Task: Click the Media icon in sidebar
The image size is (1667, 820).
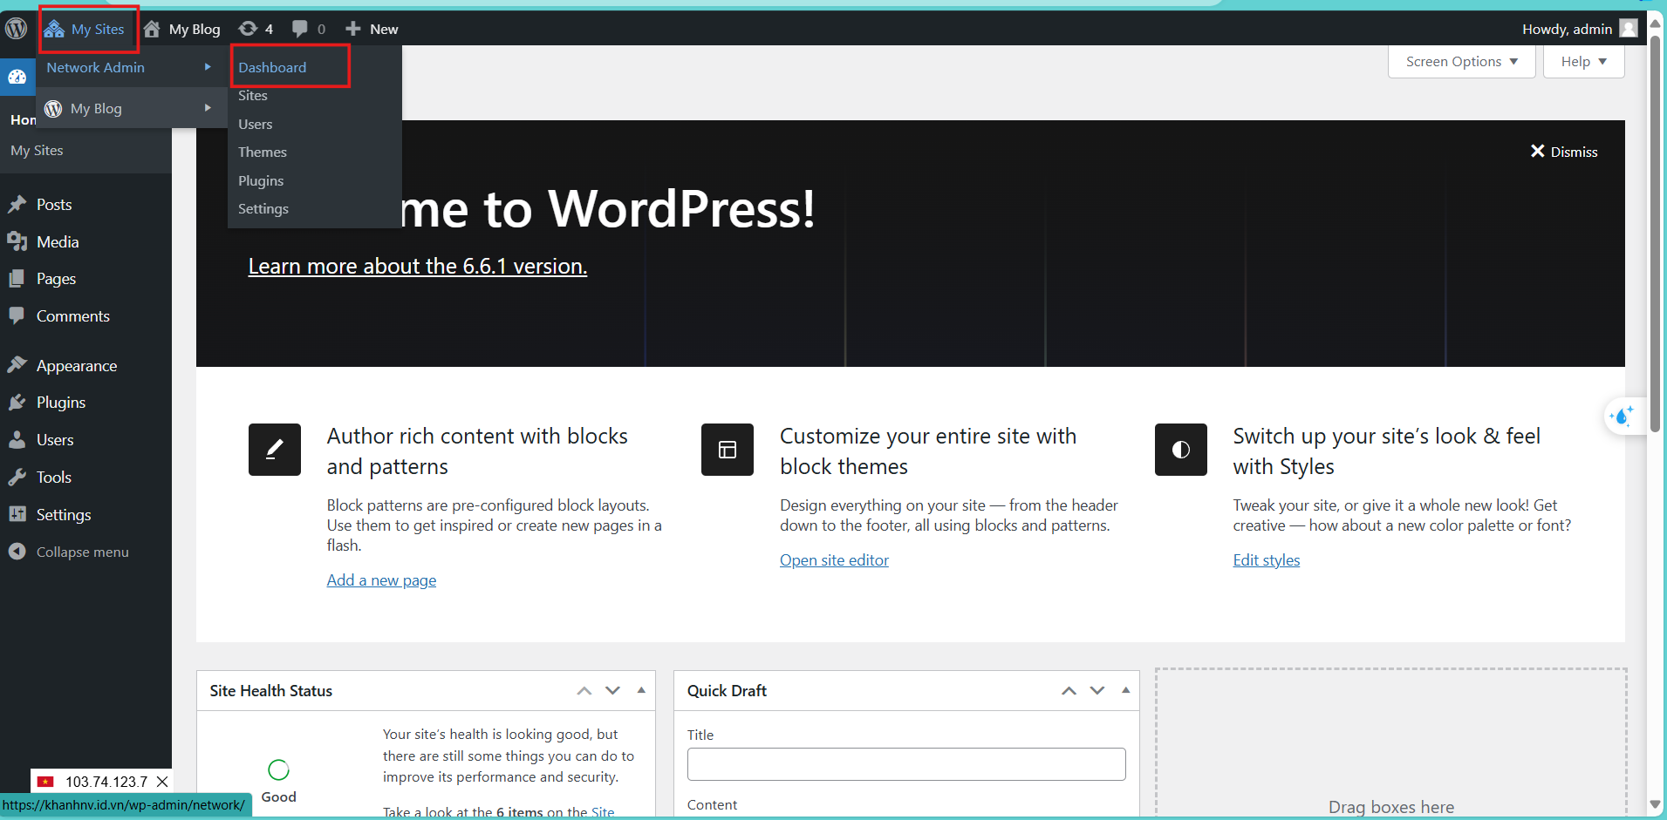Action: 17,241
